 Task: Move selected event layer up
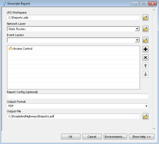coord(146,66)
